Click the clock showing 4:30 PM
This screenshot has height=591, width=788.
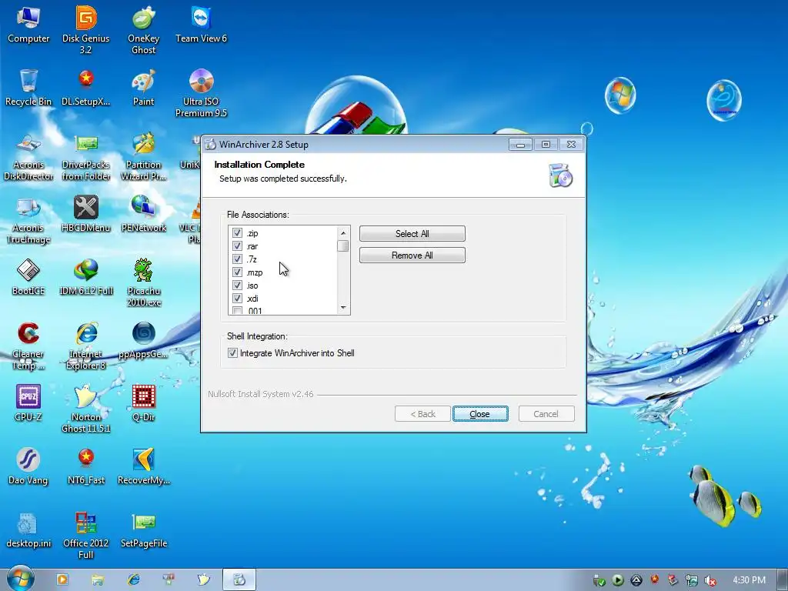(749, 580)
